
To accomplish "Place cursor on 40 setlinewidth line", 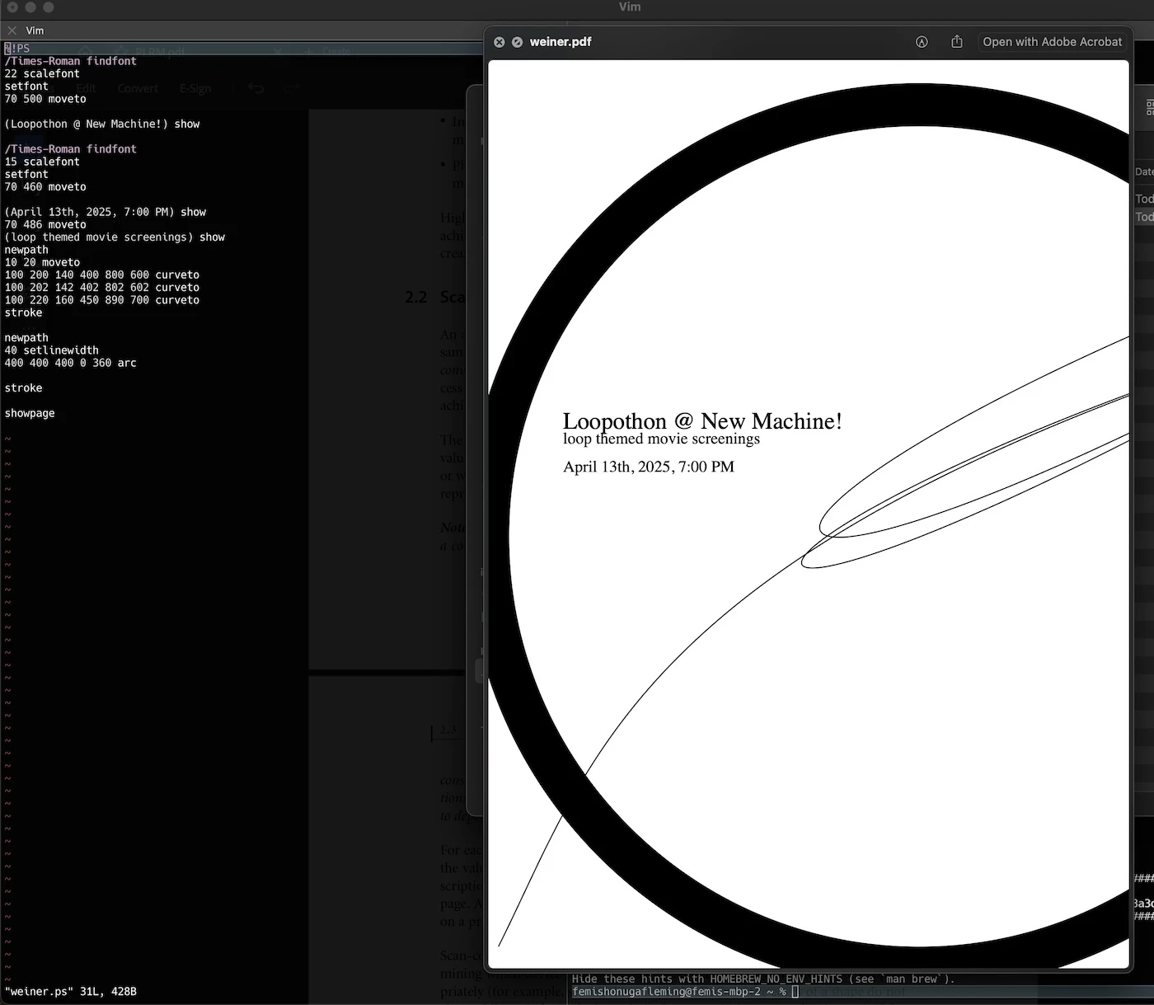I will tap(51, 350).
